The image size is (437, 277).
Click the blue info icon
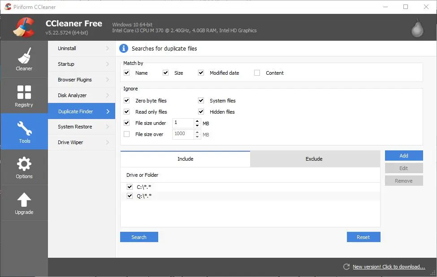coord(123,48)
